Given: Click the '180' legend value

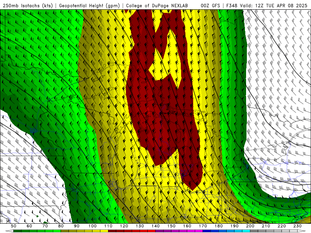Looking at the screenshot, I should pyautogui.click(x=219, y=226).
